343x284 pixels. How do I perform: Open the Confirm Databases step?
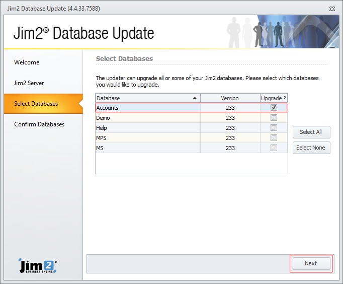coord(39,124)
